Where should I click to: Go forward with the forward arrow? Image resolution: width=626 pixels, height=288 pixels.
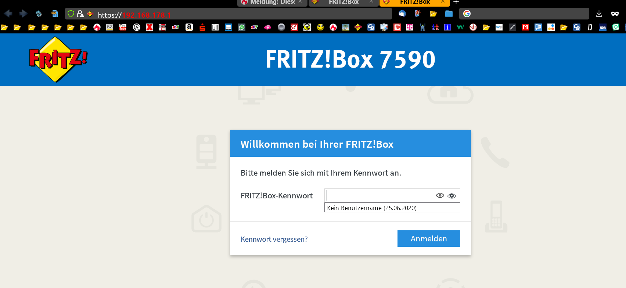coord(23,14)
